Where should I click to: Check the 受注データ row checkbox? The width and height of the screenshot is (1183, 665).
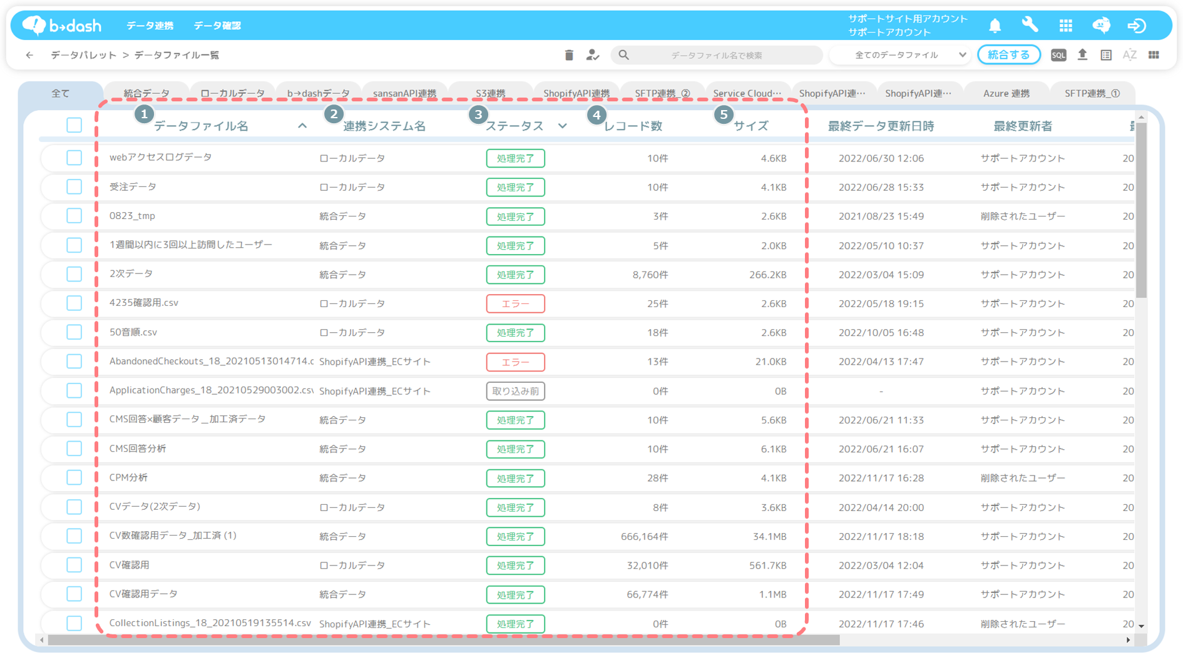74,186
